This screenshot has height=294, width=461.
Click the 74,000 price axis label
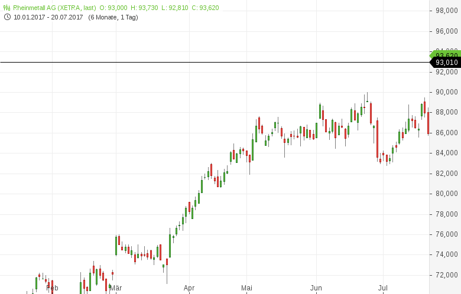[447, 254]
